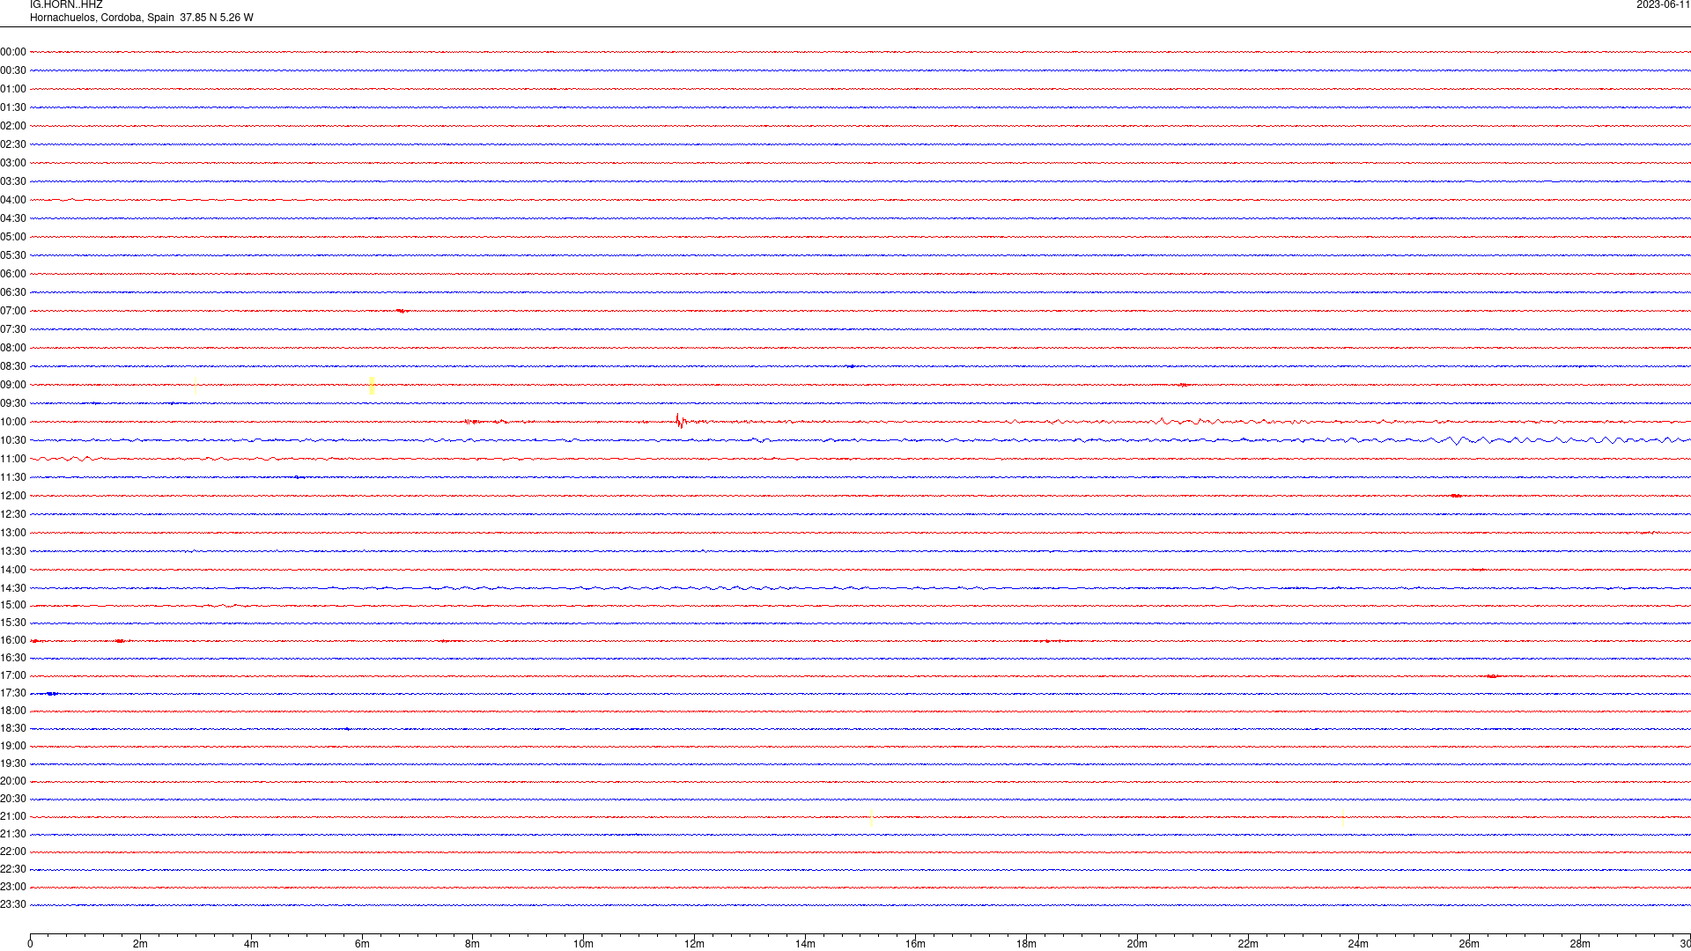This screenshot has width=1691, height=951.
Task: Click the 2m tick label on time axis
Action: click(141, 944)
